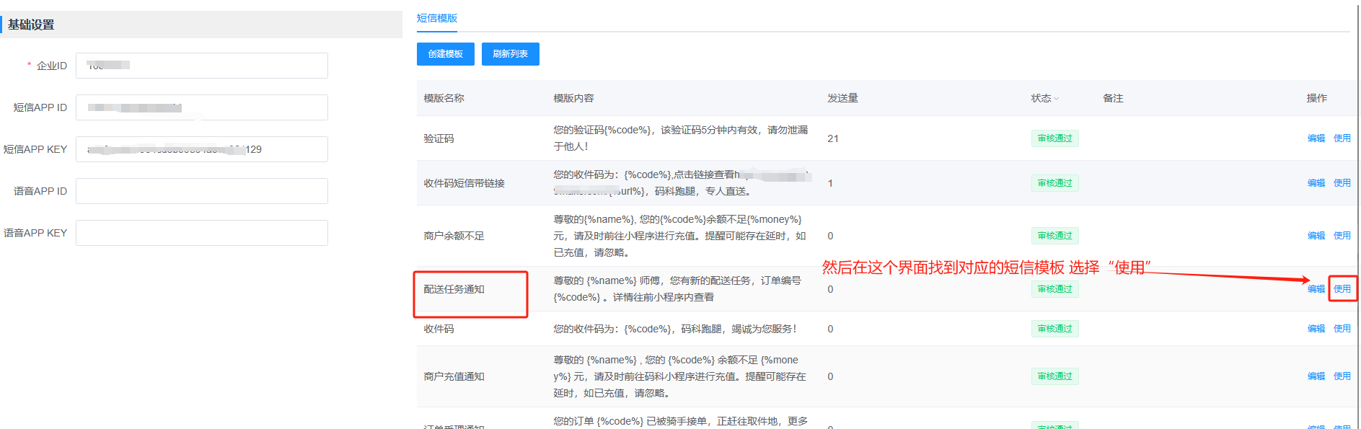Click the empty 语音APP KEY field
This screenshot has height=429, width=1361.
(x=202, y=233)
